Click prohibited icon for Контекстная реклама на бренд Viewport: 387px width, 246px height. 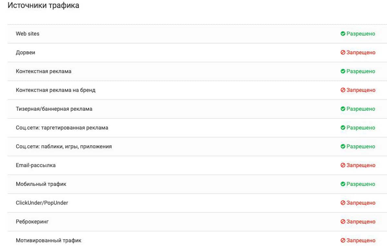coord(343,90)
